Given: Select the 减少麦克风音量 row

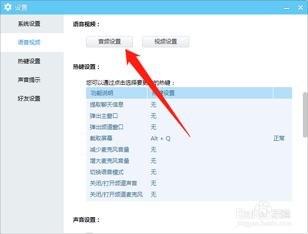Looking at the screenshot, I should (x=189, y=150).
